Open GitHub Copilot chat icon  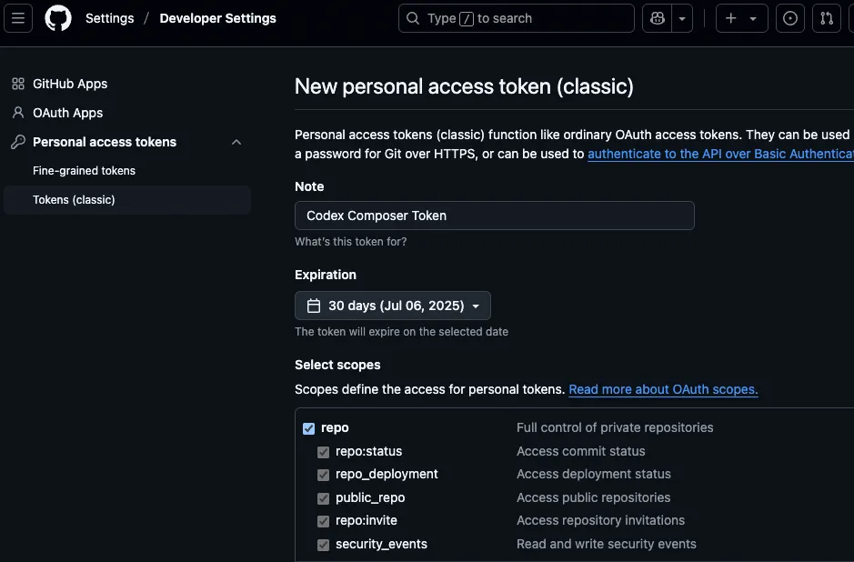pyautogui.click(x=657, y=18)
